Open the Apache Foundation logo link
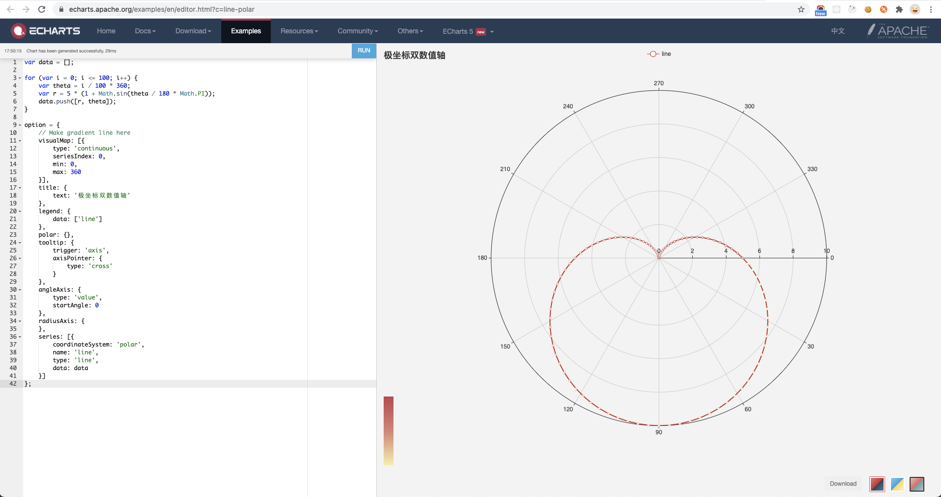This screenshot has width=941, height=497. (x=898, y=30)
